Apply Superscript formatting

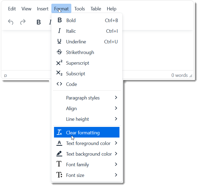87,63
